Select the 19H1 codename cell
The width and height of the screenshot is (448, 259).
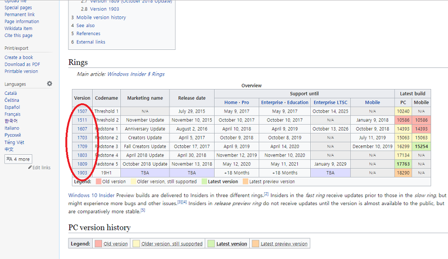pos(106,173)
